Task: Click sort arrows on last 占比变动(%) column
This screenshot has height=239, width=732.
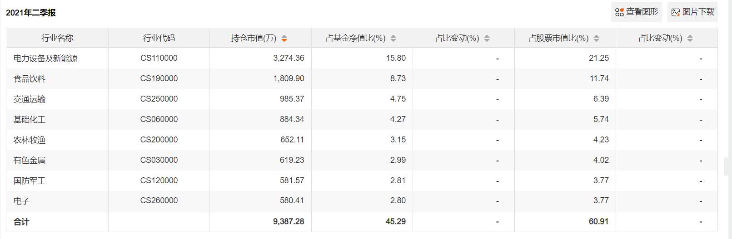Action: (x=690, y=38)
